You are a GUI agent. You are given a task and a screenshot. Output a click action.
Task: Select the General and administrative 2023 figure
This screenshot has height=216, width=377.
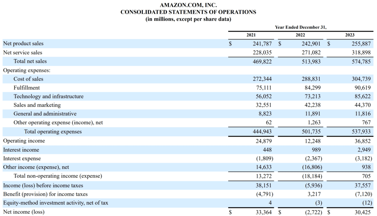coord(363,114)
